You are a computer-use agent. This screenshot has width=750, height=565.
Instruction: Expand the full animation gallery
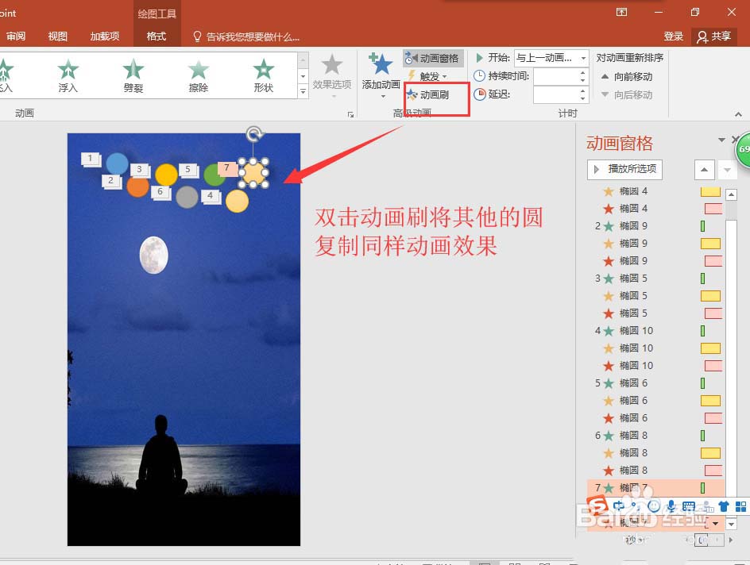pyautogui.click(x=303, y=90)
